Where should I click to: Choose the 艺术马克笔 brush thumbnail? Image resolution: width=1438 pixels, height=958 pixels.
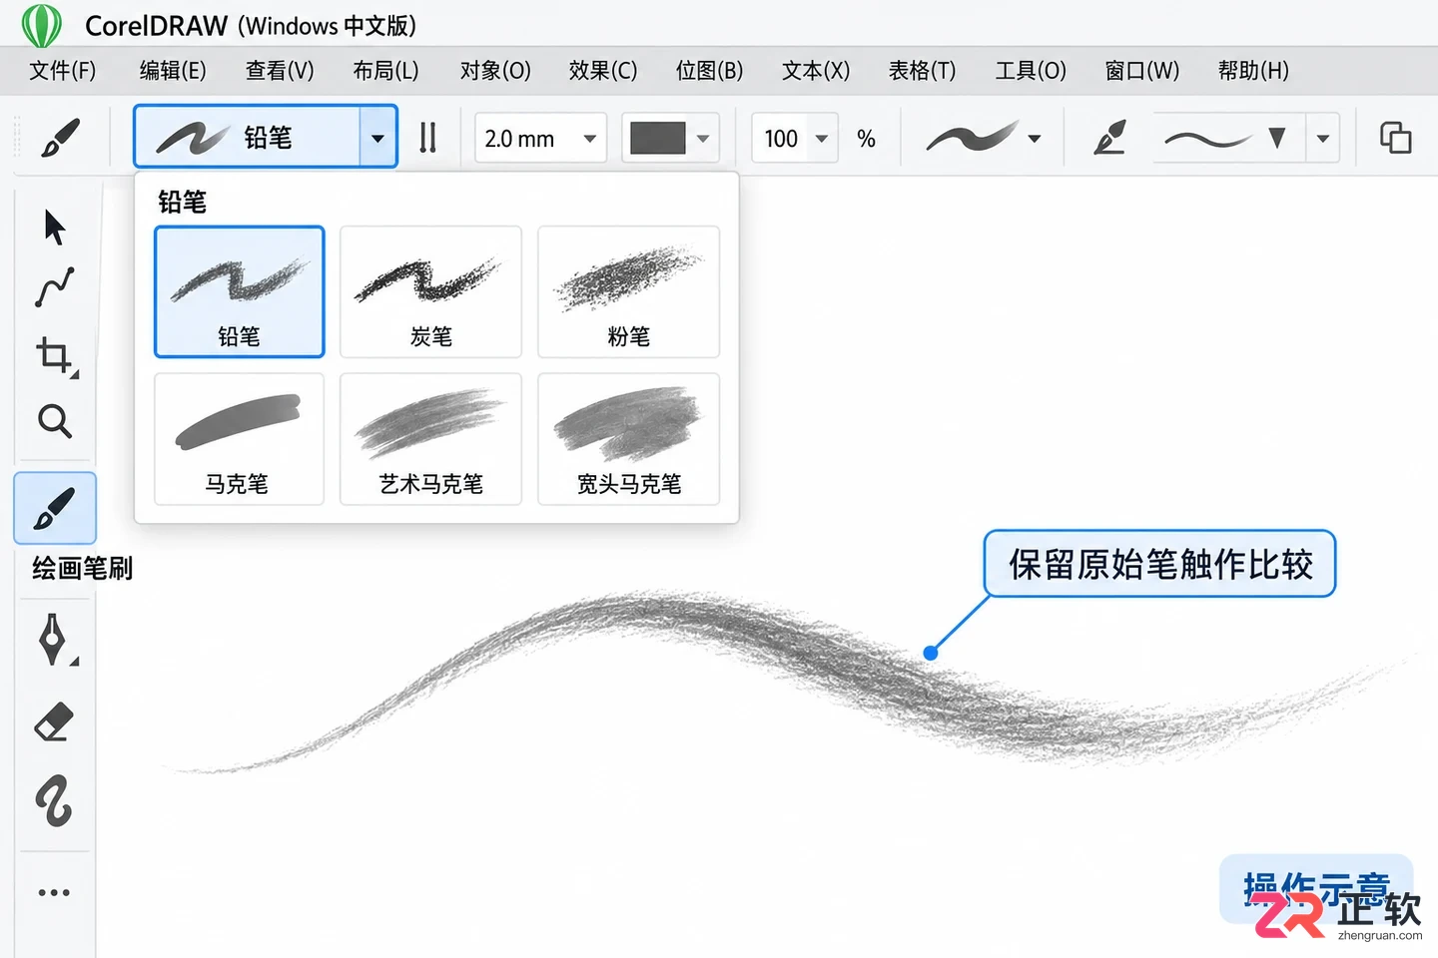pyautogui.click(x=430, y=439)
